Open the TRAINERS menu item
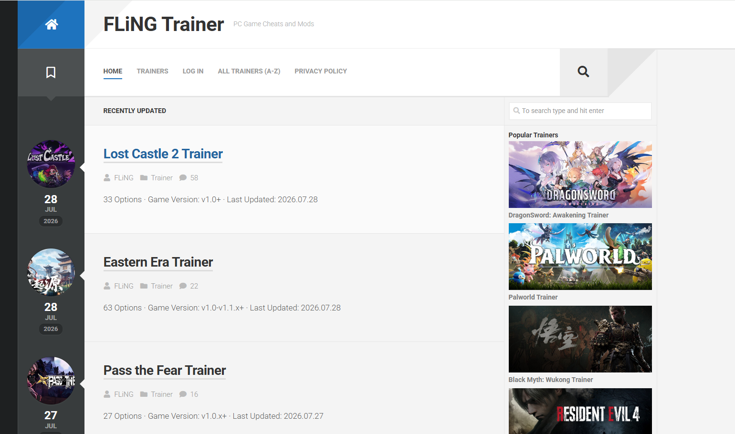This screenshot has height=434, width=735. coord(152,71)
